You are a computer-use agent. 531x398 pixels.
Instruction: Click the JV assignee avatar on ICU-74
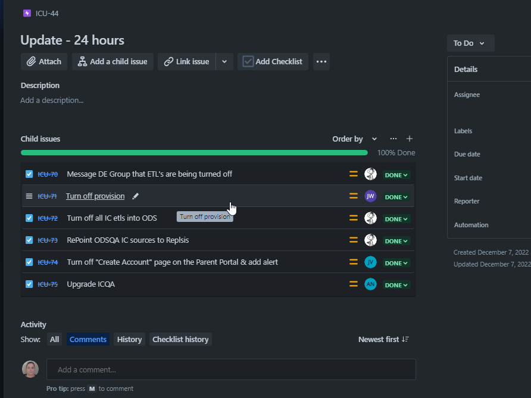370,262
